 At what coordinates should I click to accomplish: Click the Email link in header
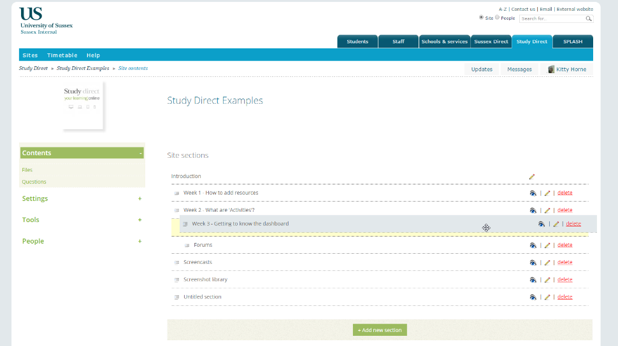[546, 9]
